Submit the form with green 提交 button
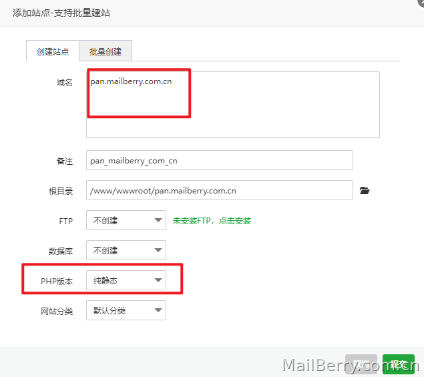 point(399,364)
